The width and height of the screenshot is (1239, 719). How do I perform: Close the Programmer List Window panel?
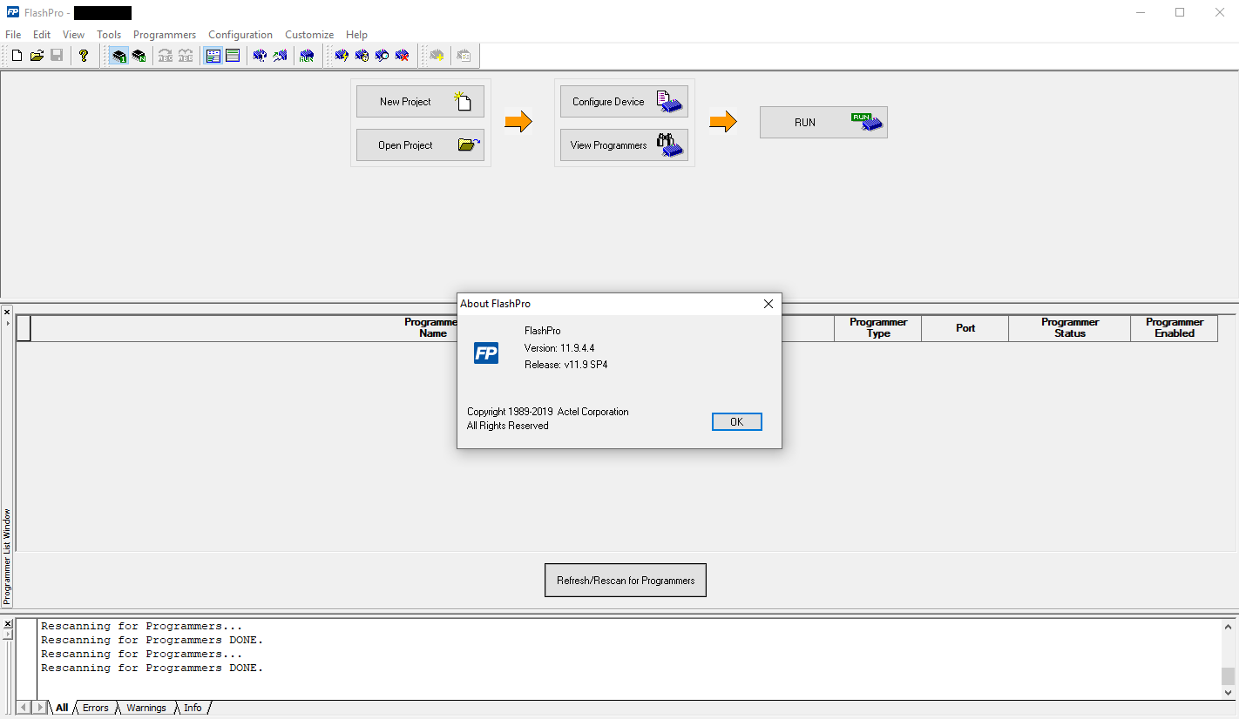(x=7, y=312)
